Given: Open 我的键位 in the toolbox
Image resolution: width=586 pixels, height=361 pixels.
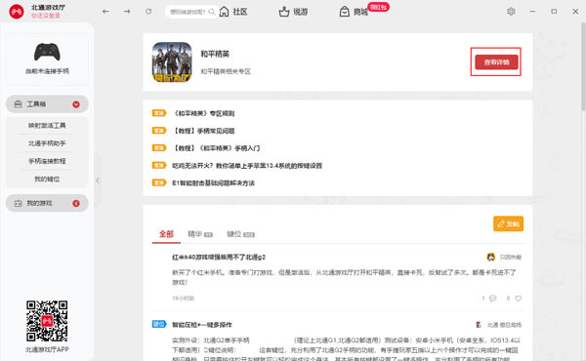Looking at the screenshot, I should click(x=47, y=180).
